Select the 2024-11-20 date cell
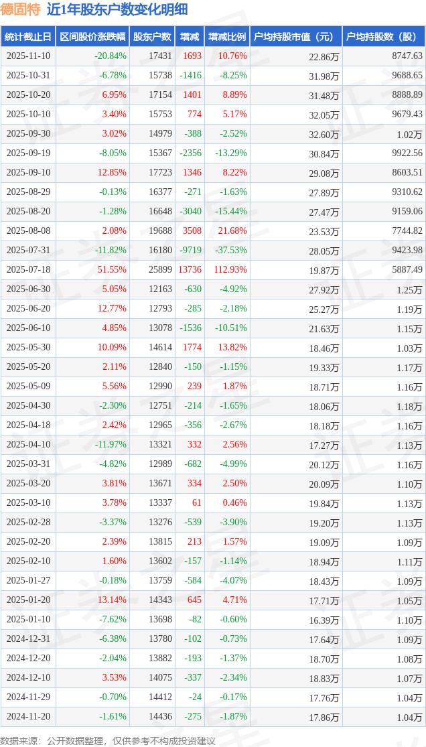The width and height of the screenshot is (426, 747). 29,717
